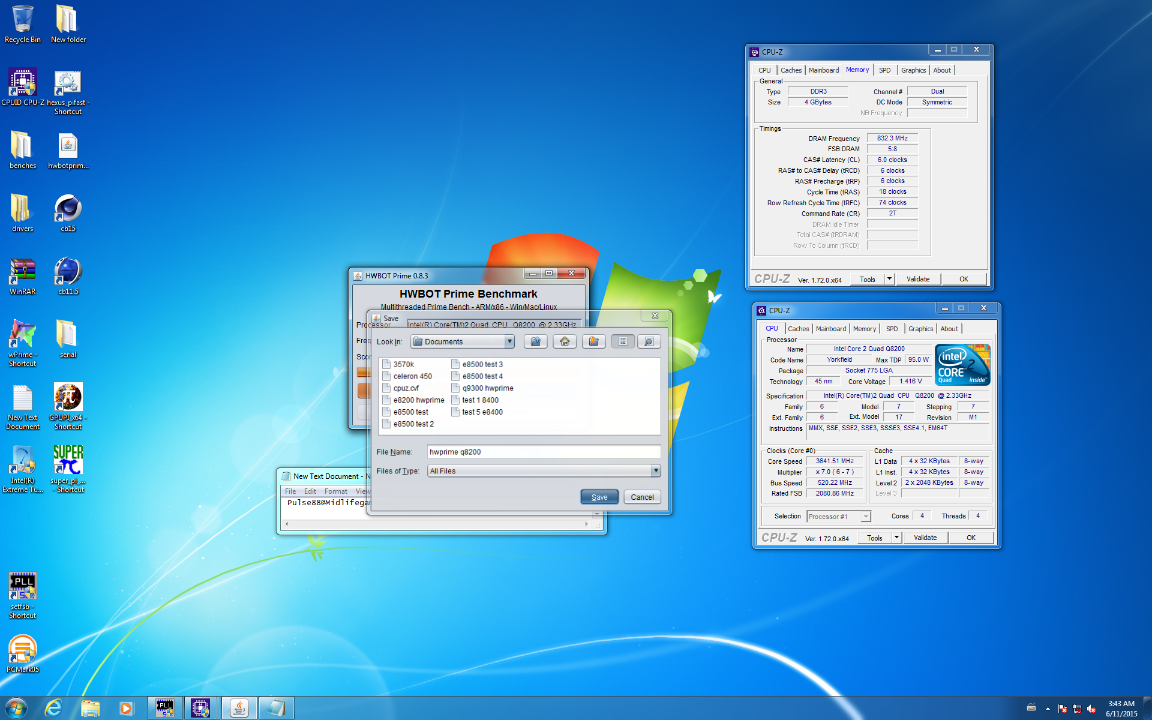Open the About tab in lower CPU-Z window
1152x720 pixels.
(x=949, y=329)
